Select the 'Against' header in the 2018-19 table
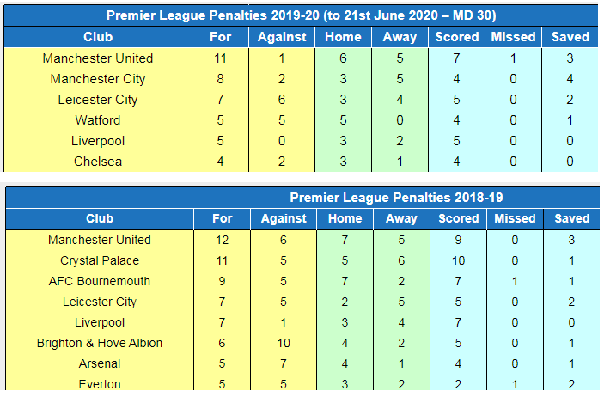604x397 pixels. point(283,219)
